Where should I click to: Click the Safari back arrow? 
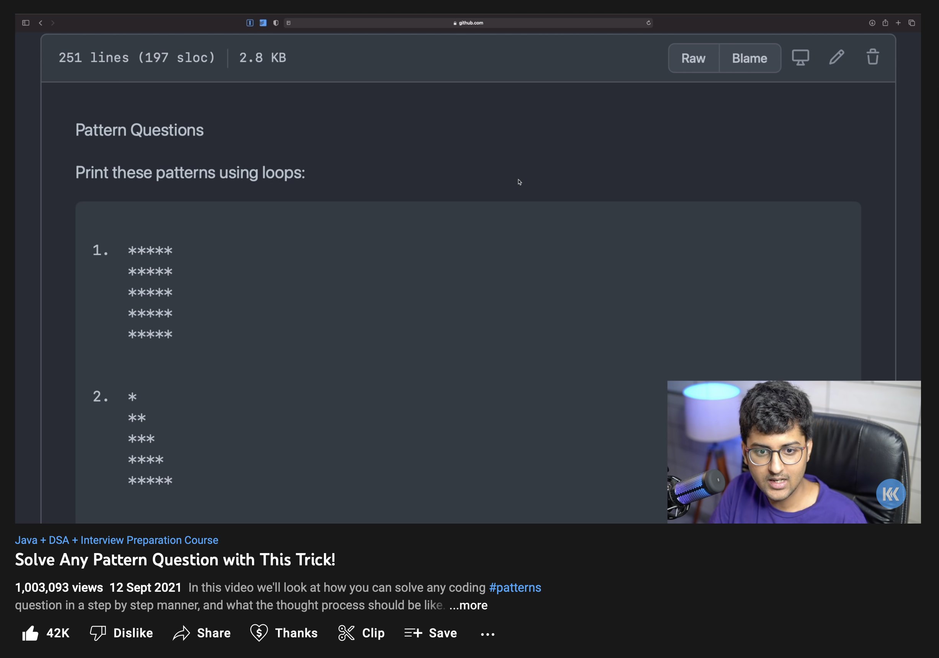coord(41,23)
